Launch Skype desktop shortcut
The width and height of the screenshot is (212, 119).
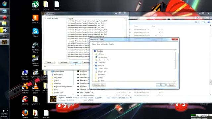(x=36, y=32)
